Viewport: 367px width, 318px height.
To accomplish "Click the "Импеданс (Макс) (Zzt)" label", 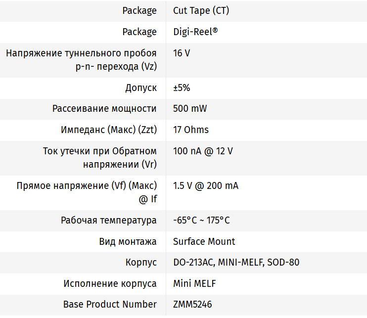I will [x=109, y=130].
